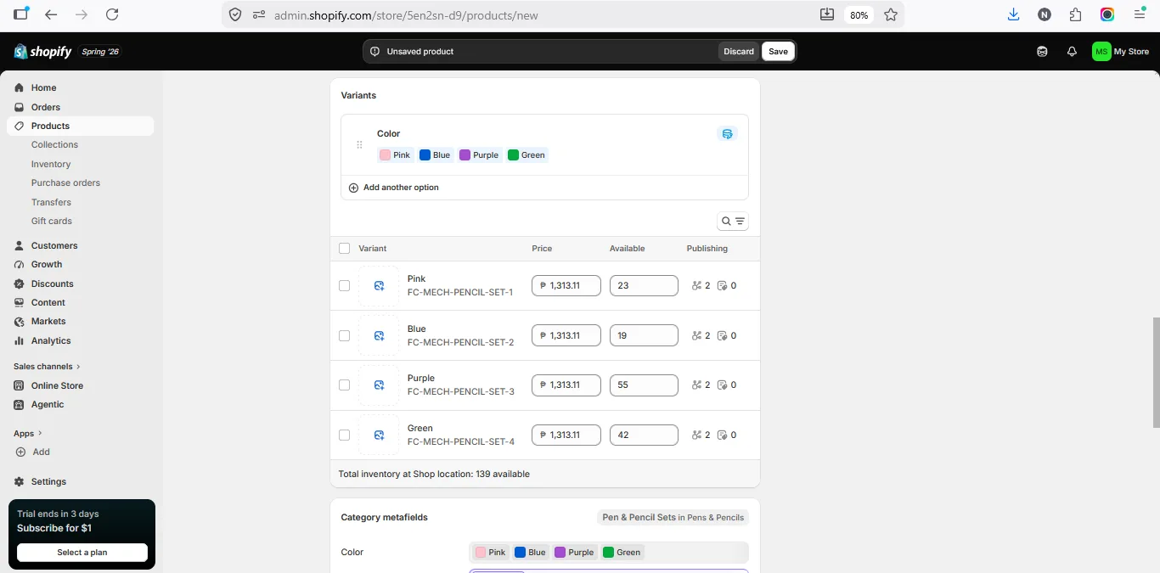Bookmark this page with the star icon
Viewport: 1160px width, 573px height.
tap(891, 14)
